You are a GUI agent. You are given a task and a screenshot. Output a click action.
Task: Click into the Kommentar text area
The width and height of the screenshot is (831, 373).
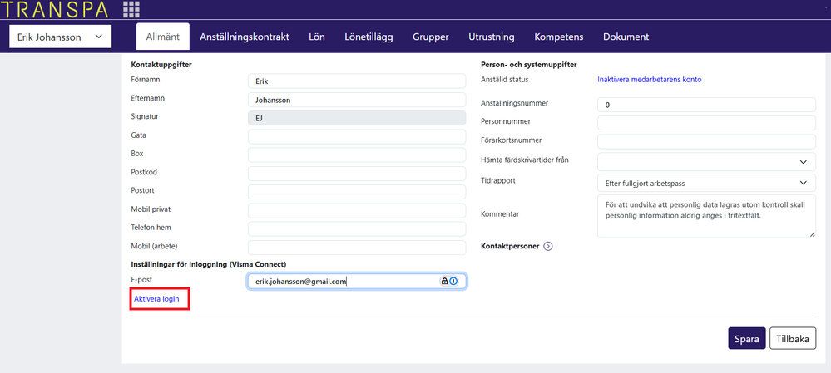pyautogui.click(x=706, y=216)
